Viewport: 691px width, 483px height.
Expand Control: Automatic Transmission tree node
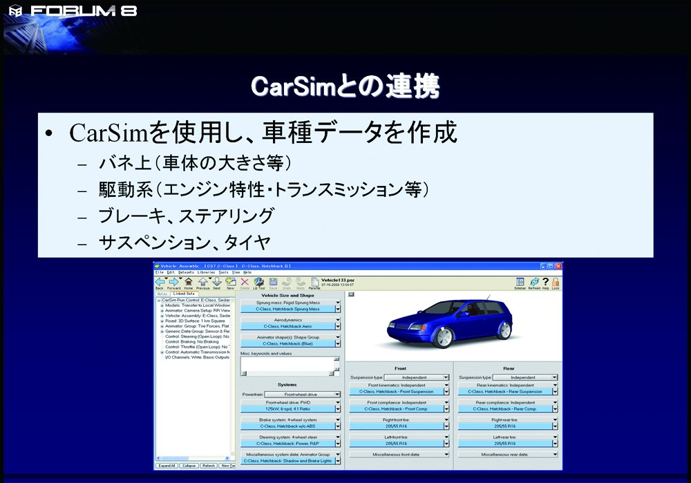[162, 352]
